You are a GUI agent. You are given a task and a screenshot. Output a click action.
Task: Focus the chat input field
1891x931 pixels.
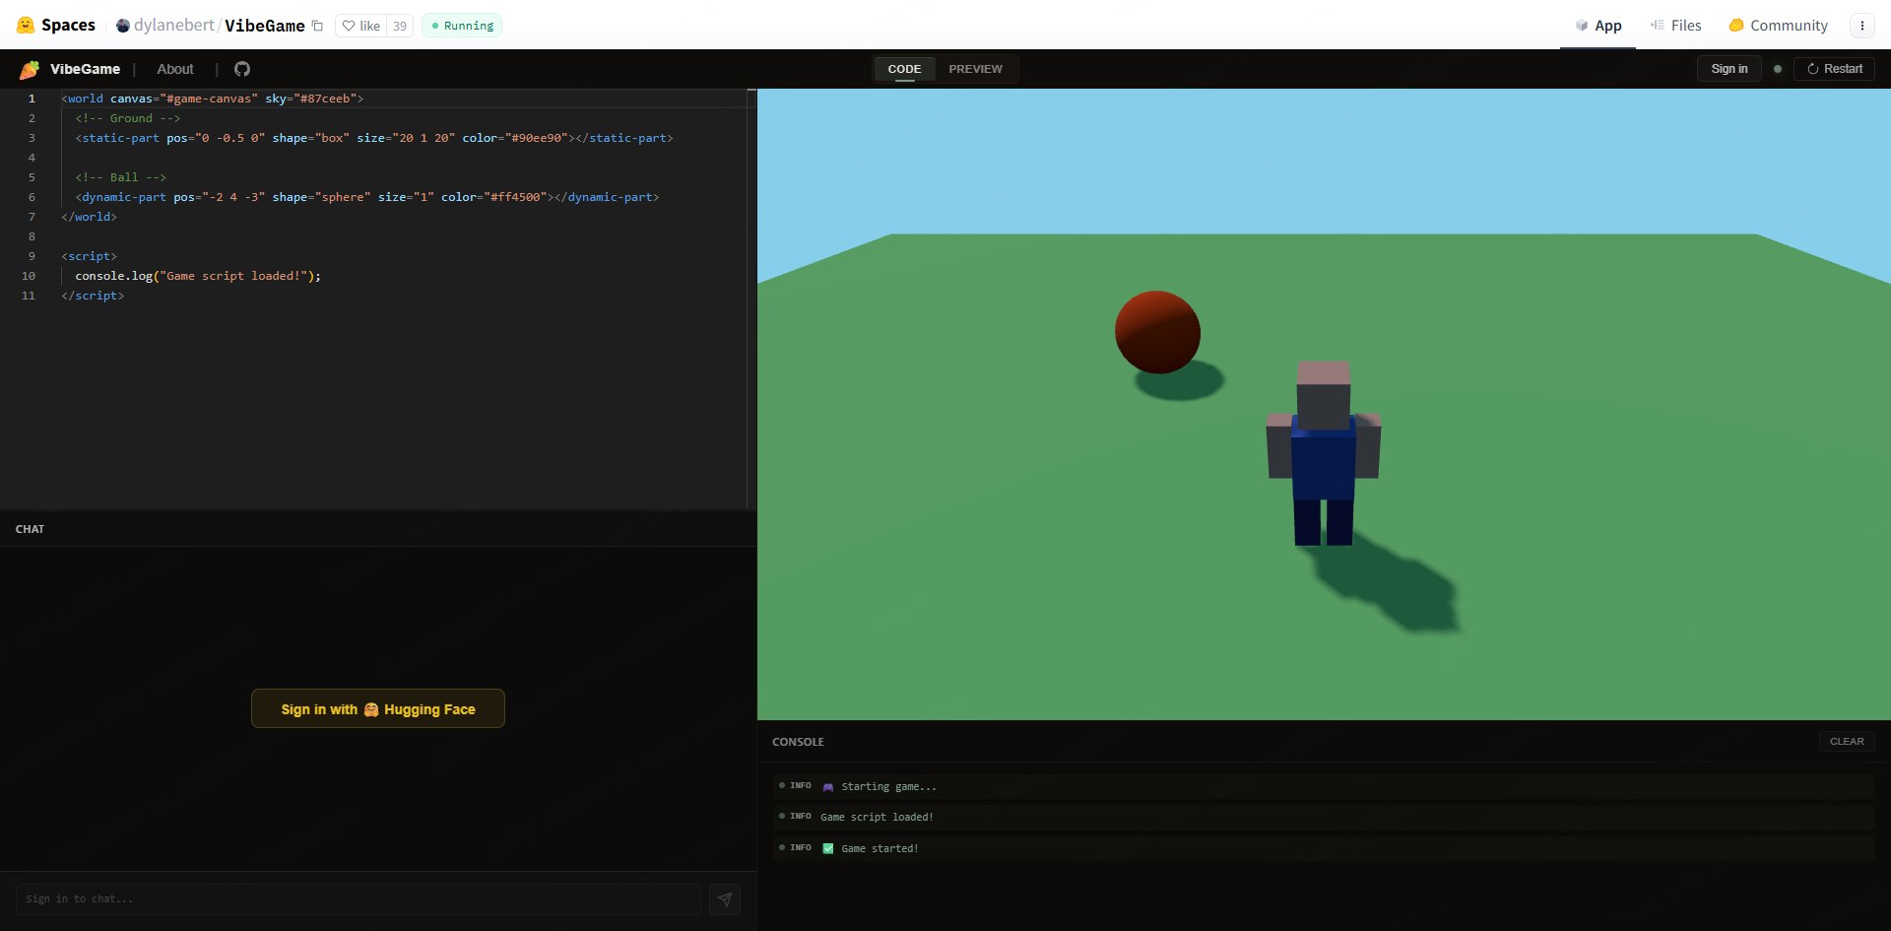359,898
